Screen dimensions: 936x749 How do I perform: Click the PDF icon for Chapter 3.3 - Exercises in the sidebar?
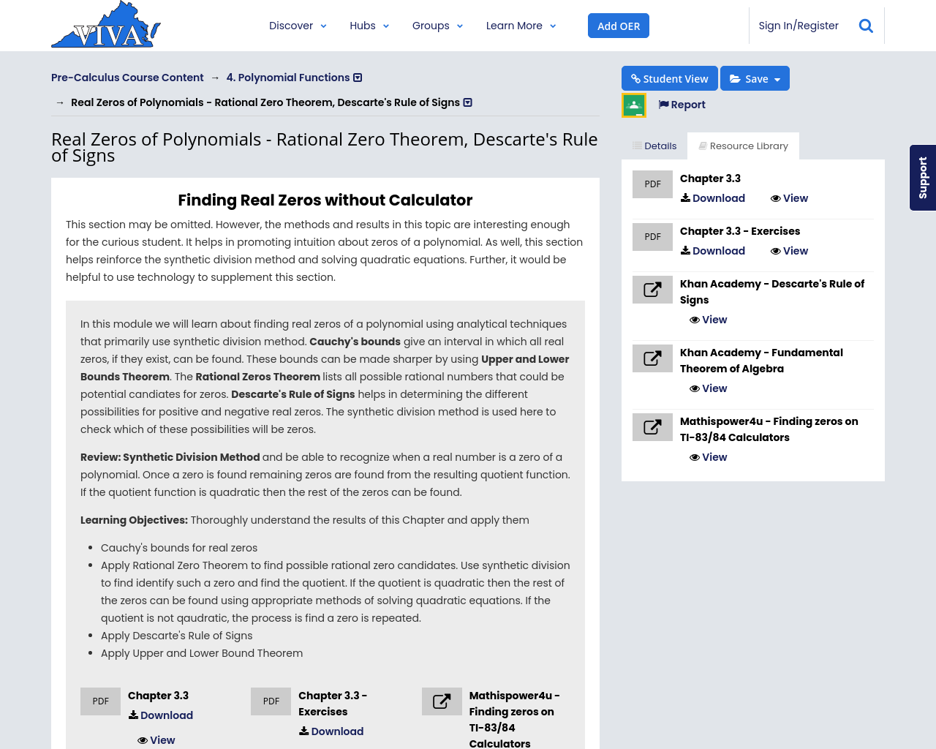click(652, 237)
